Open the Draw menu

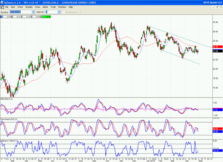[x=38, y=7]
